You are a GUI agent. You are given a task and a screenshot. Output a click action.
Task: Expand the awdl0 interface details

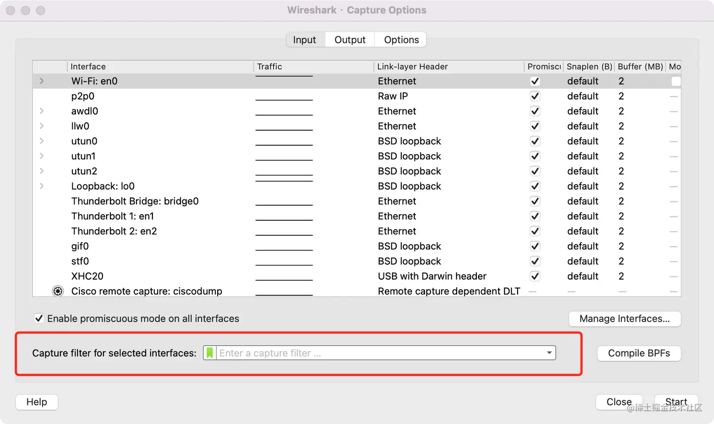42,111
